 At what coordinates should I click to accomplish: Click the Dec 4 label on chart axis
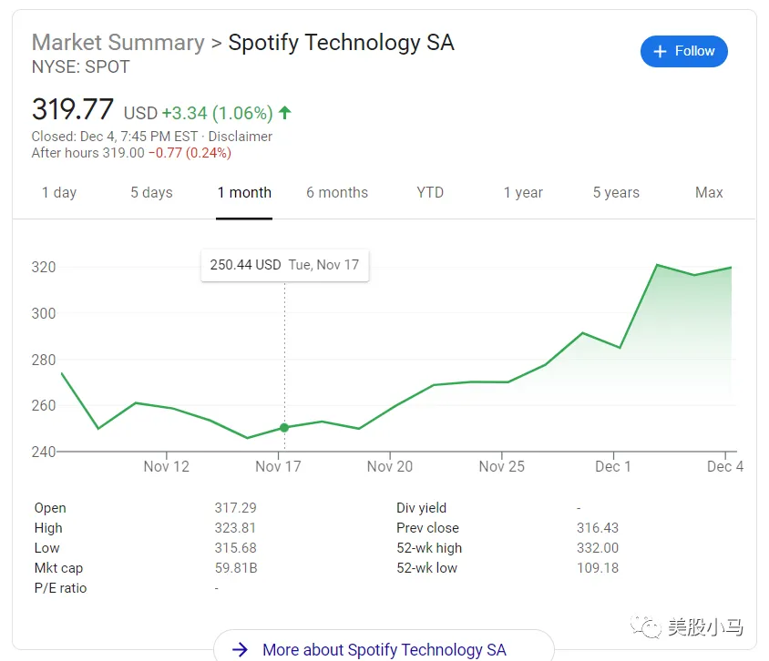pyautogui.click(x=725, y=466)
